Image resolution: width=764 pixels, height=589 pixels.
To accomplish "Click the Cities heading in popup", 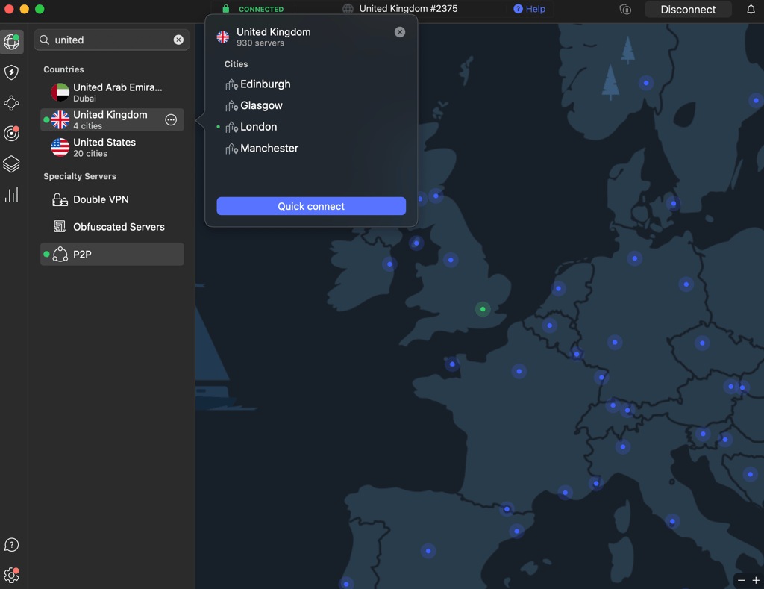I will (x=236, y=64).
